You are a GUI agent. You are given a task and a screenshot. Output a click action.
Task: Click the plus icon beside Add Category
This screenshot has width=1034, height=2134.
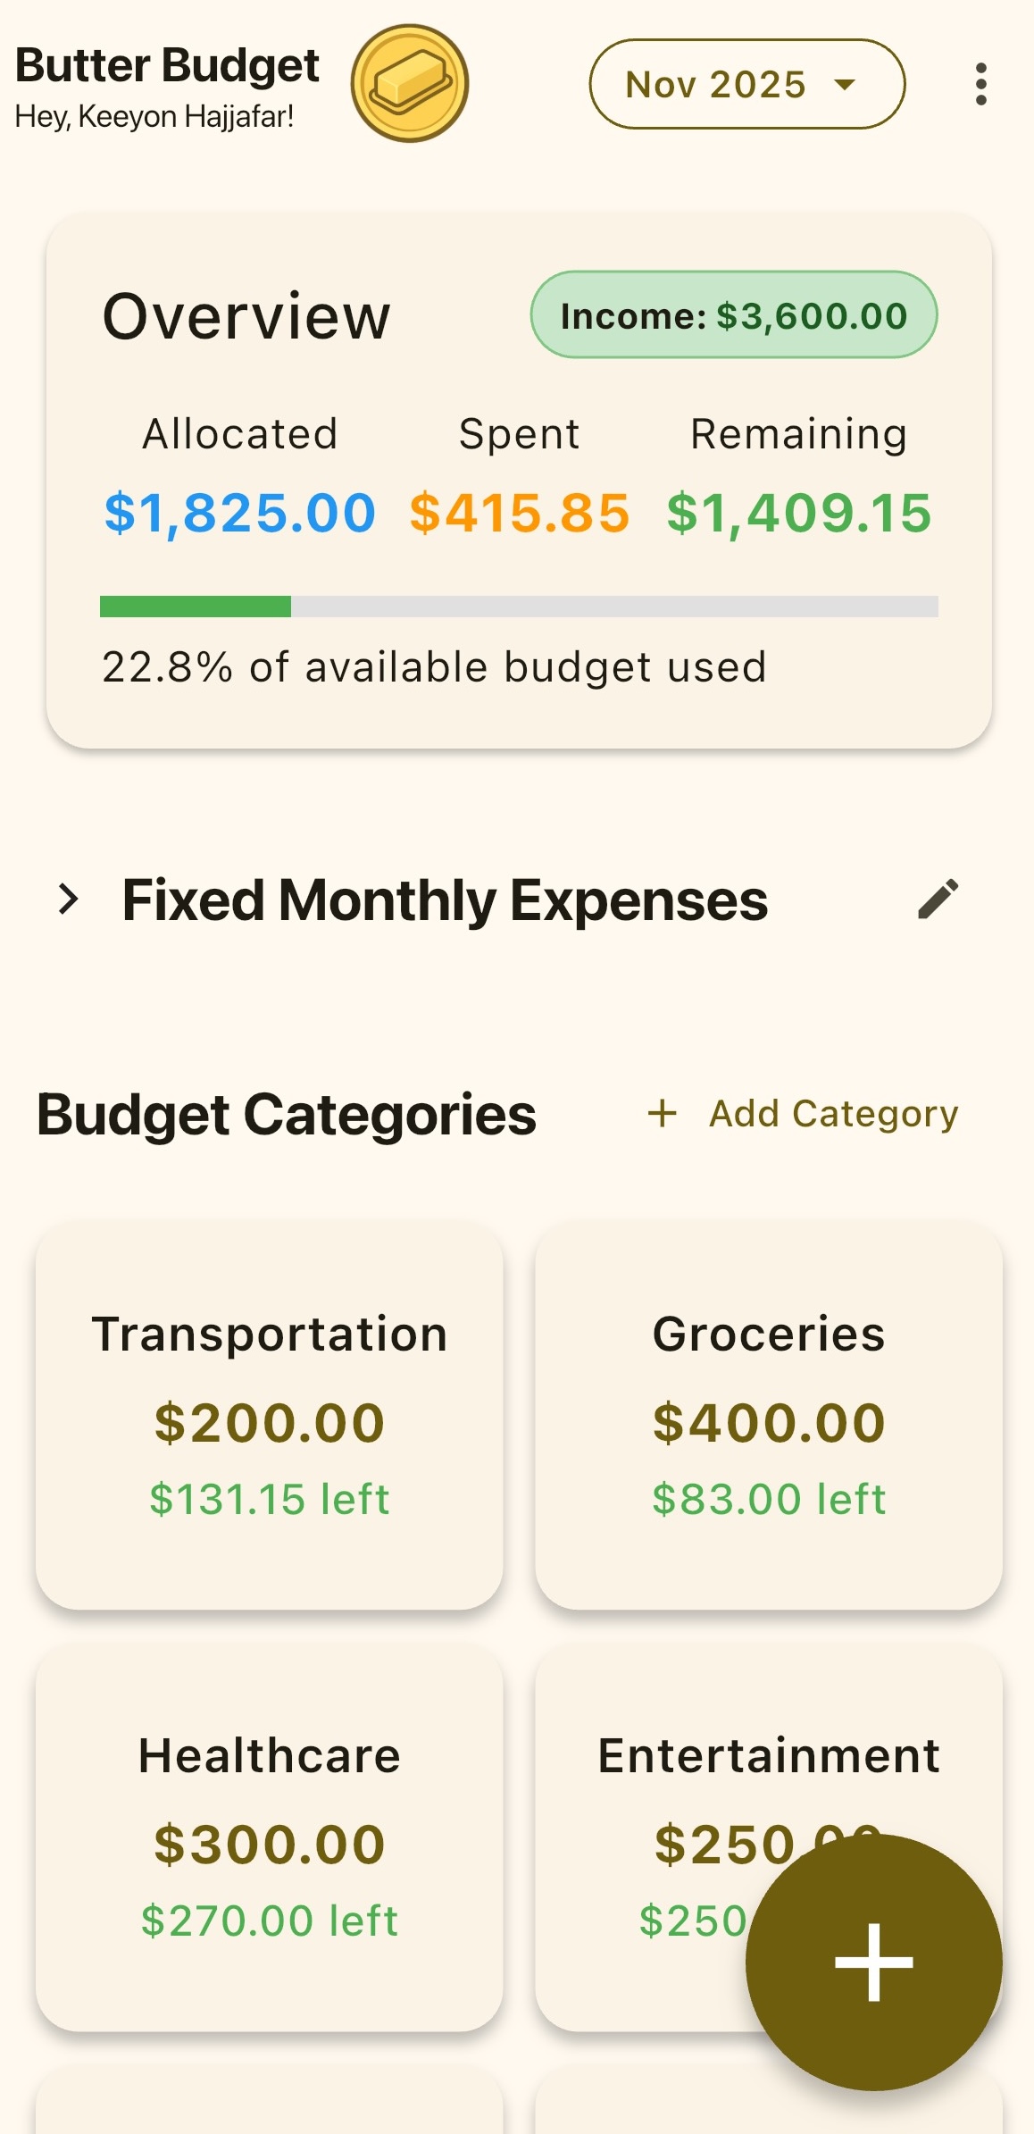662,1114
